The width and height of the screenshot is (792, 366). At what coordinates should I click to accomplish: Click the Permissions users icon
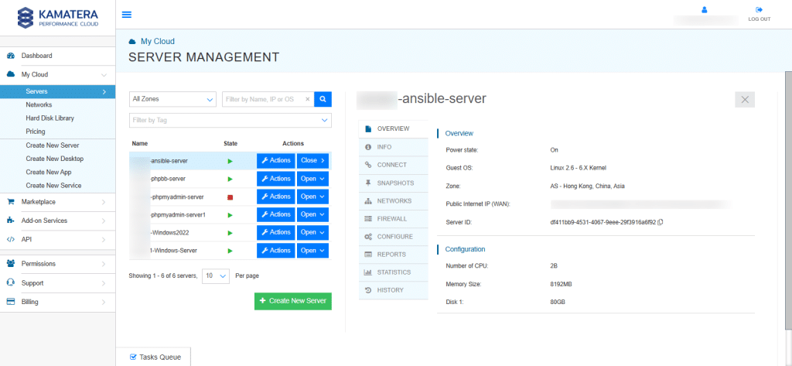[11, 263]
